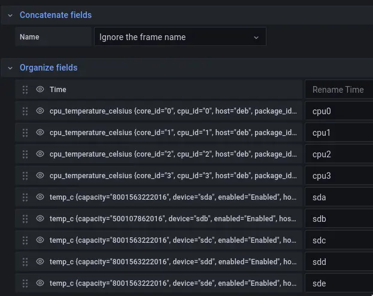373x296 pixels.
Task: Click drag handle for device="sda" row
Action: 25,197
